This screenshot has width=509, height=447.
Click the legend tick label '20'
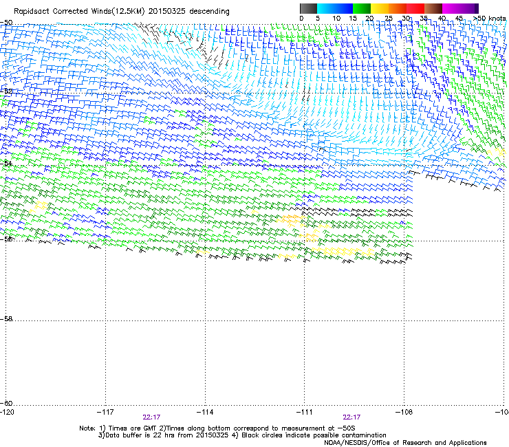369,19
